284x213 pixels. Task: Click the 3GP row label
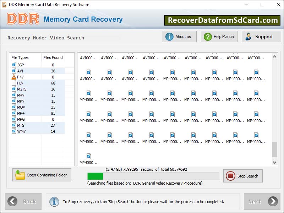click(x=21, y=65)
